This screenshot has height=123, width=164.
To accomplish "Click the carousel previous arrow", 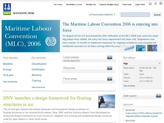I will [121, 48].
